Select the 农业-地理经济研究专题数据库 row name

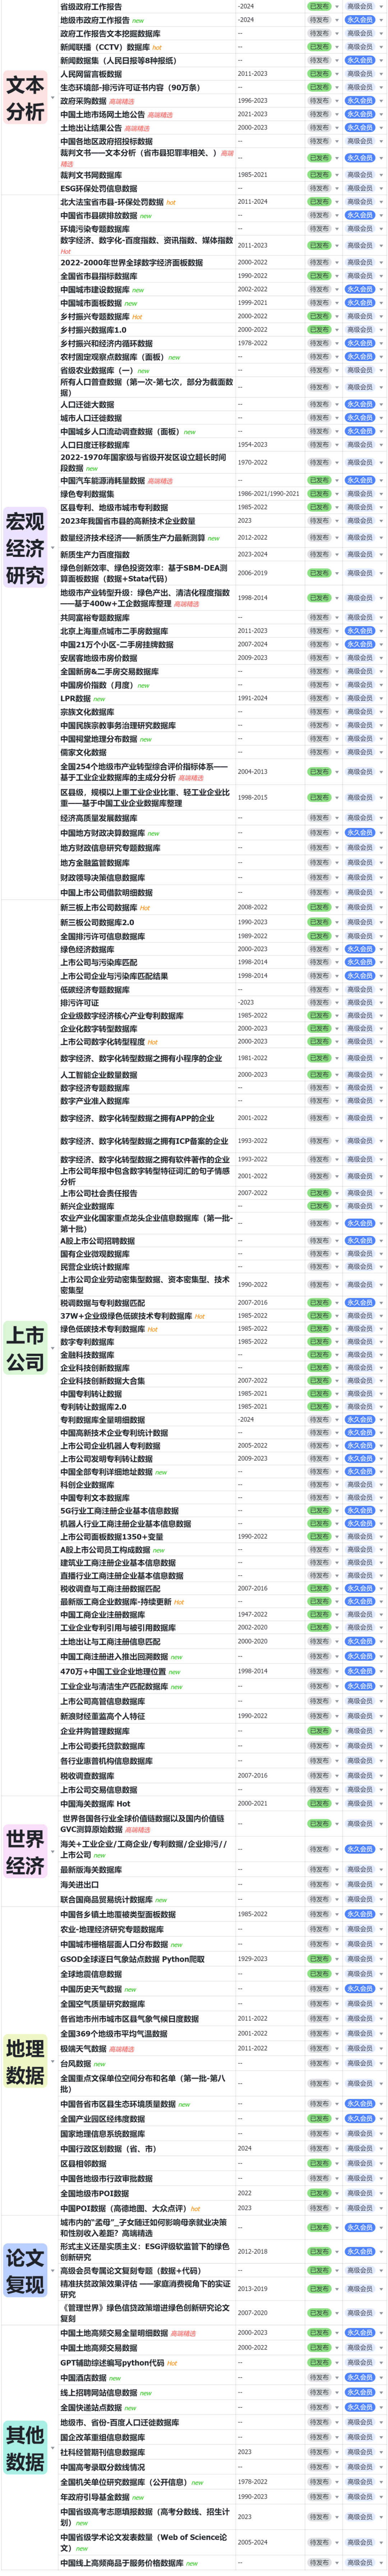112,1929
